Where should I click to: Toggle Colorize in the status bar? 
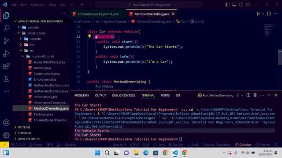243,144
